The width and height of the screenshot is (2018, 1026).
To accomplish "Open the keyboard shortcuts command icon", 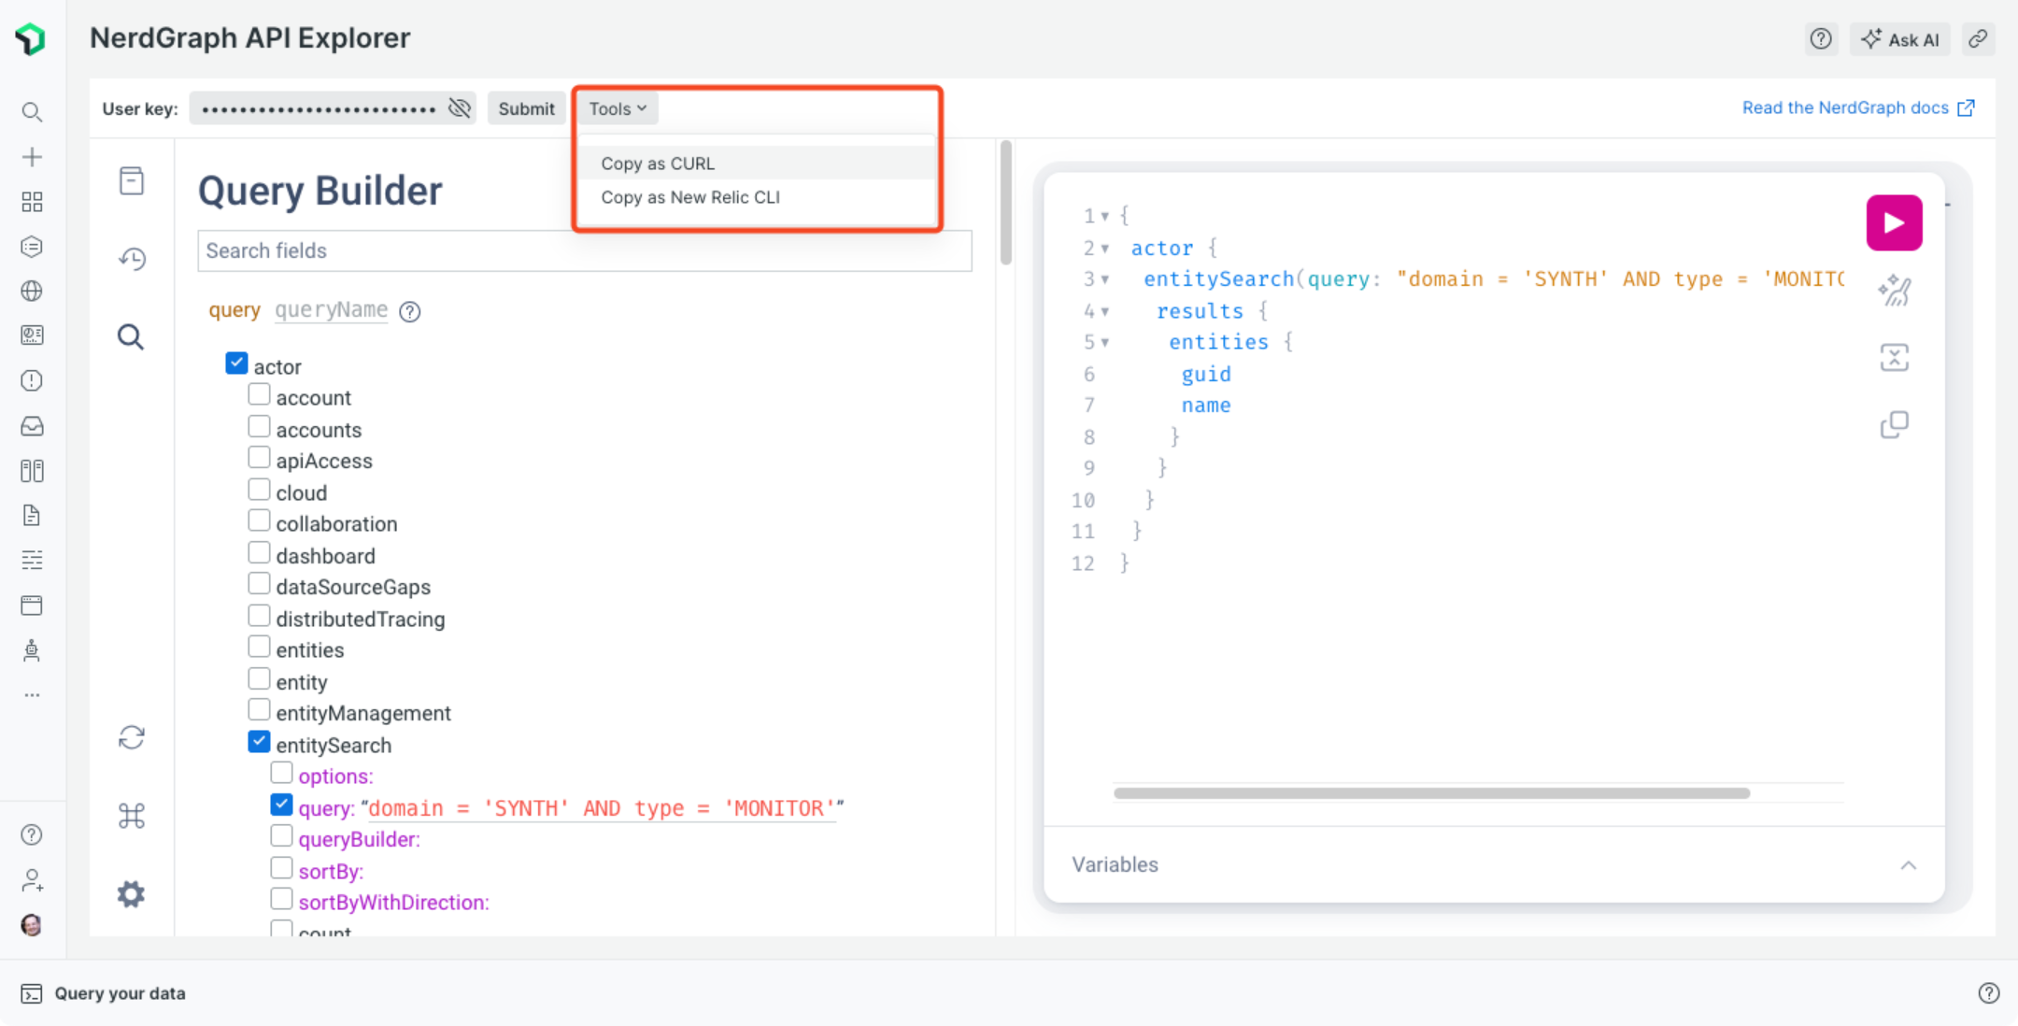I will point(132,816).
